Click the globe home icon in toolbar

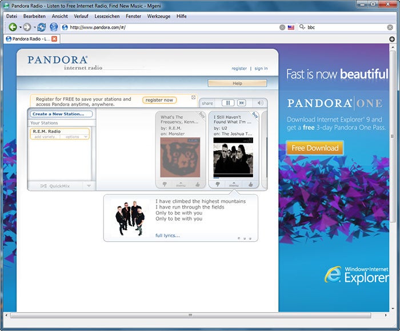[54, 27]
